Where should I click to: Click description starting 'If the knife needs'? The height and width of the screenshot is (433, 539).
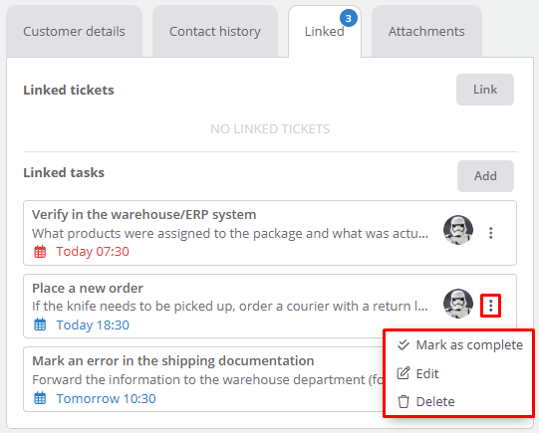pyautogui.click(x=230, y=306)
